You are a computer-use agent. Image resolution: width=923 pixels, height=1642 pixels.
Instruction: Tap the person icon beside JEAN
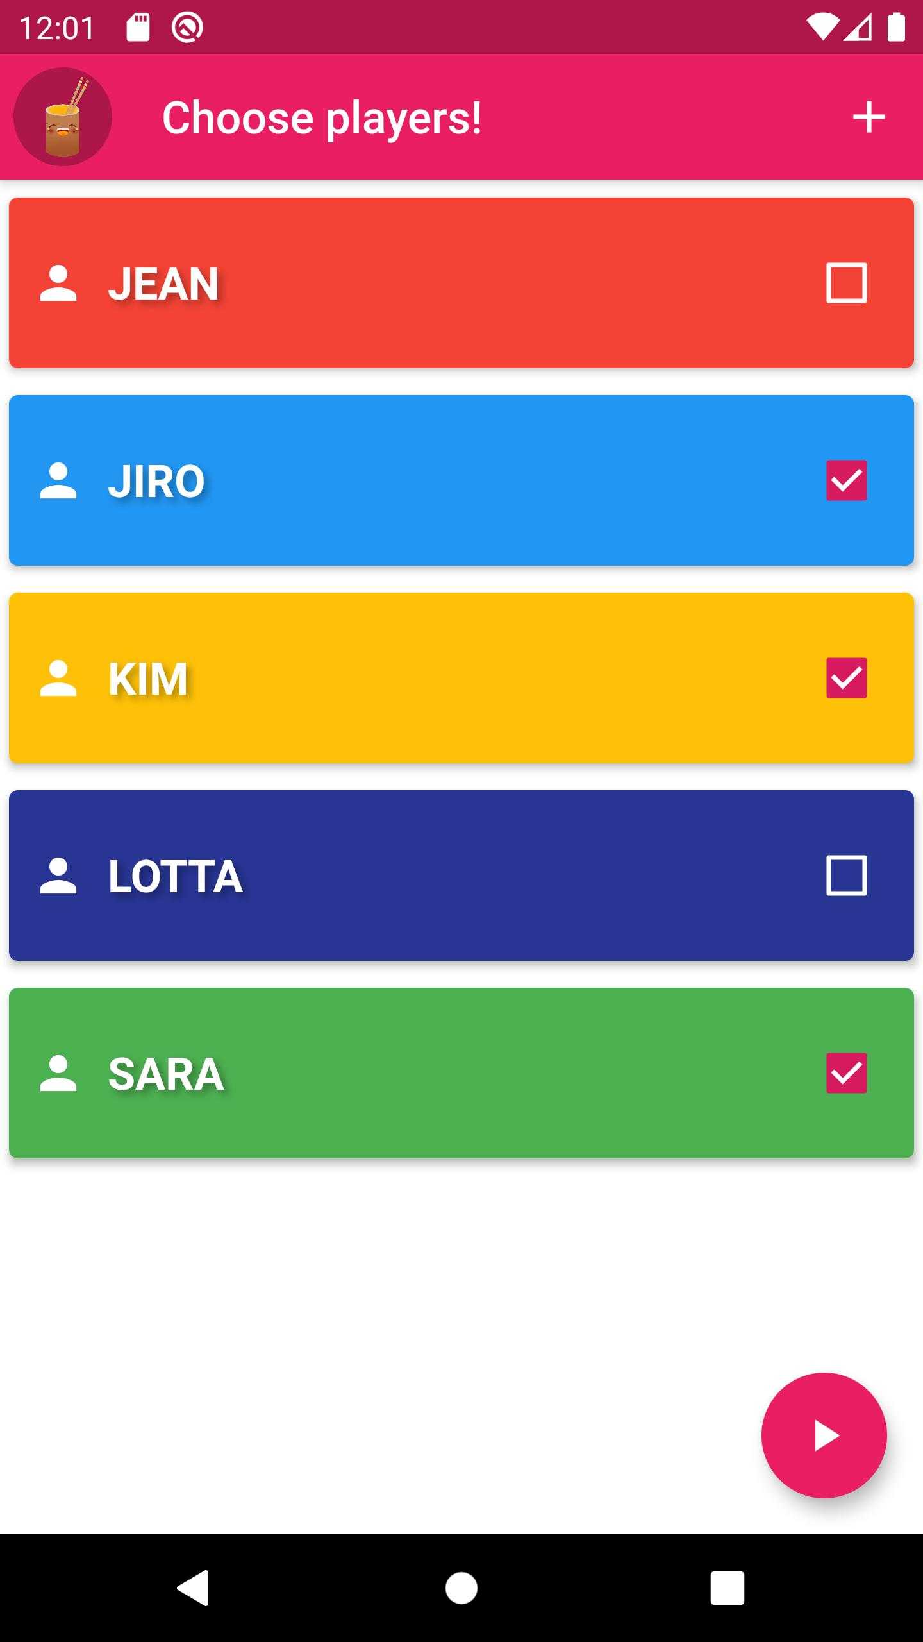tap(58, 283)
